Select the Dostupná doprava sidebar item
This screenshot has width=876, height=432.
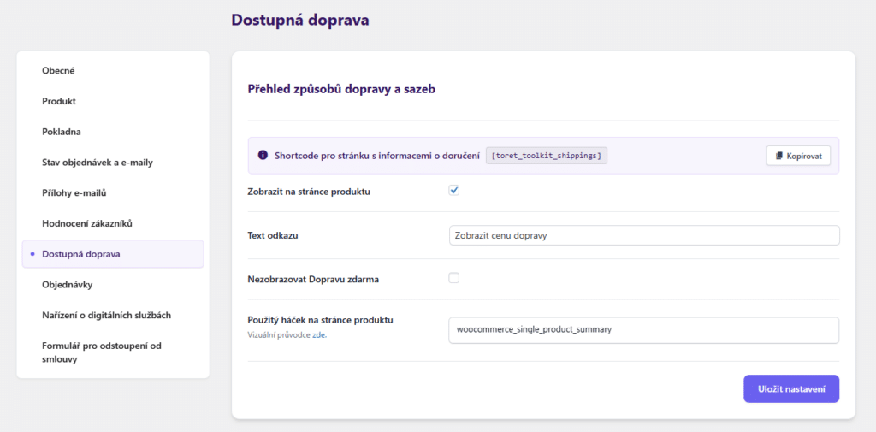click(113, 254)
